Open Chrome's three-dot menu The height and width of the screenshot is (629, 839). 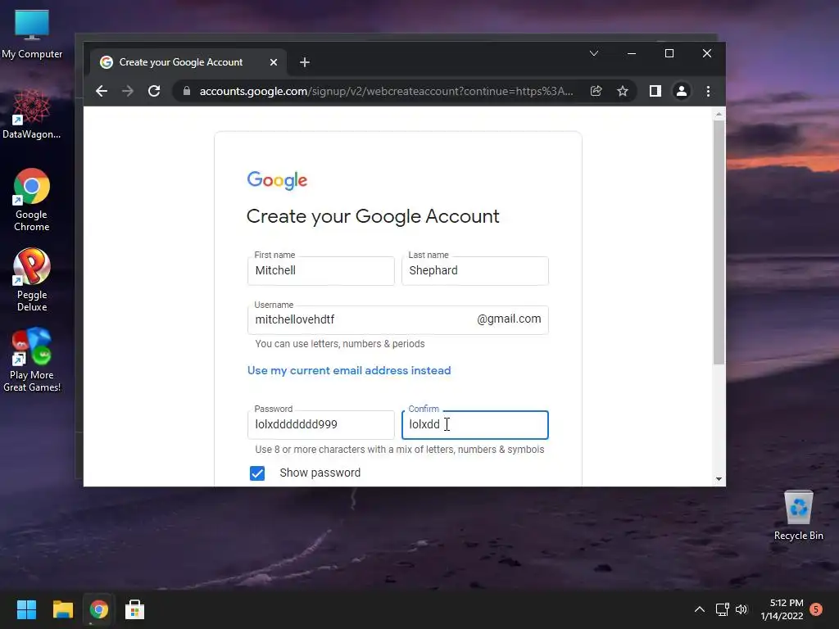pyautogui.click(x=708, y=91)
